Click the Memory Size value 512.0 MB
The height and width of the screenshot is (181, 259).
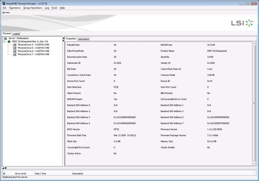pos(212,141)
